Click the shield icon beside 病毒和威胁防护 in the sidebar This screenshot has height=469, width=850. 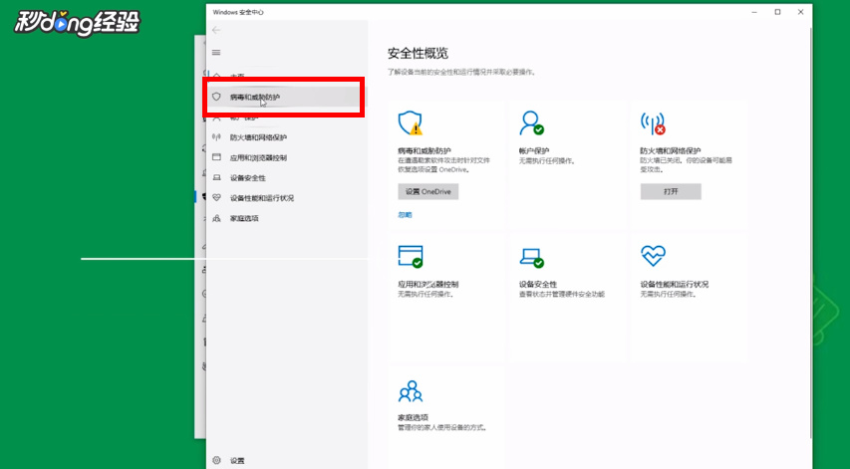click(216, 97)
